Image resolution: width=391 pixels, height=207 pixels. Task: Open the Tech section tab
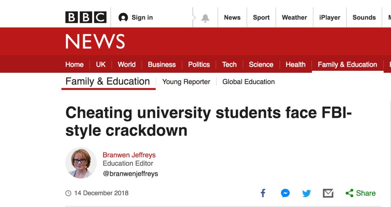229,65
